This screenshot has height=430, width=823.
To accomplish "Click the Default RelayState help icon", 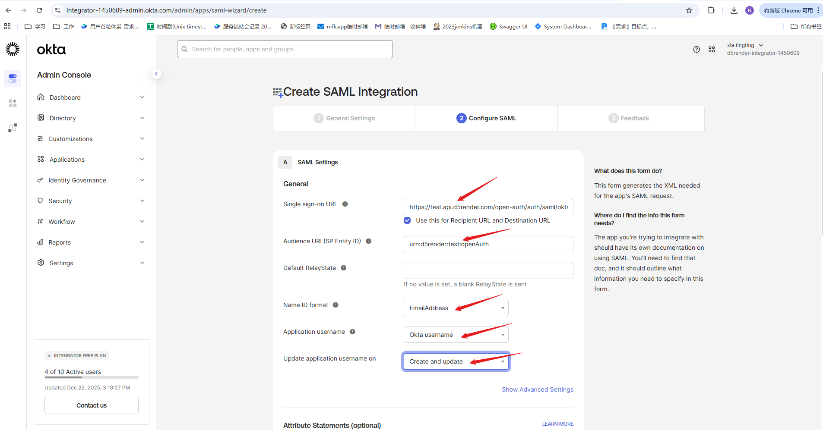I will point(344,268).
